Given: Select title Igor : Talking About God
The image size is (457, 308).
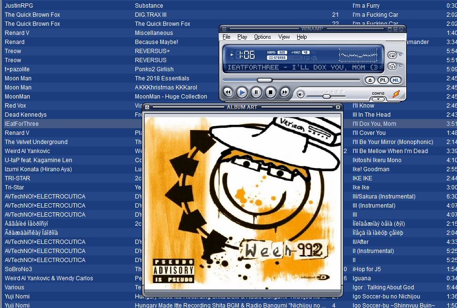Looking at the screenshot, I should [x=383, y=287].
